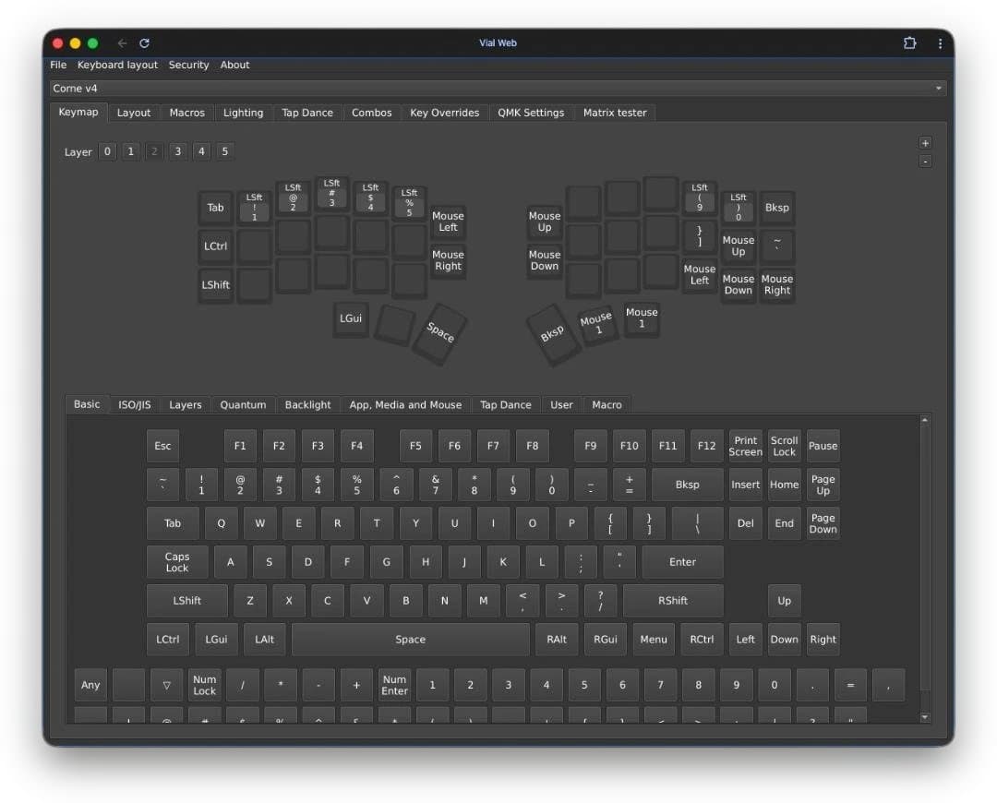Click the Any key button in the picker

tap(90, 685)
